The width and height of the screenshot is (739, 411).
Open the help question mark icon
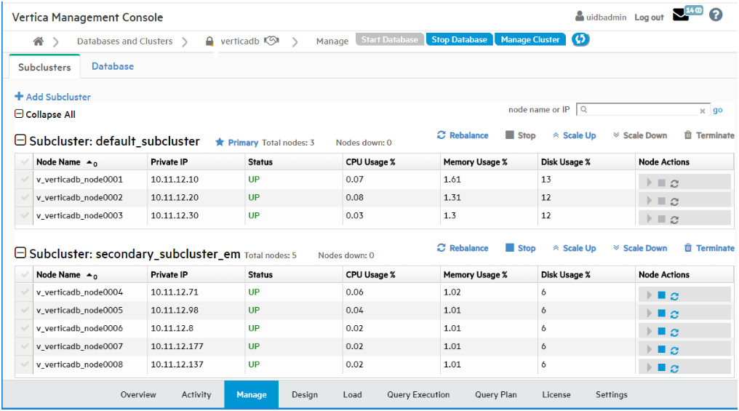tap(716, 15)
